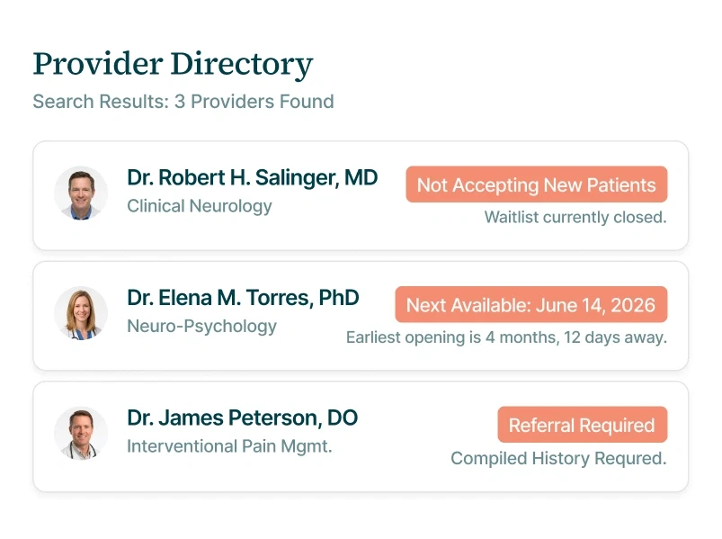Click Dr. Robert Salinger's profile photo

pyautogui.click(x=81, y=193)
